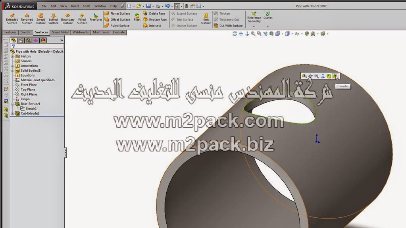406x228 pixels.
Task: Expand the Solid Bodies(1) folder
Action: [x=13, y=71]
